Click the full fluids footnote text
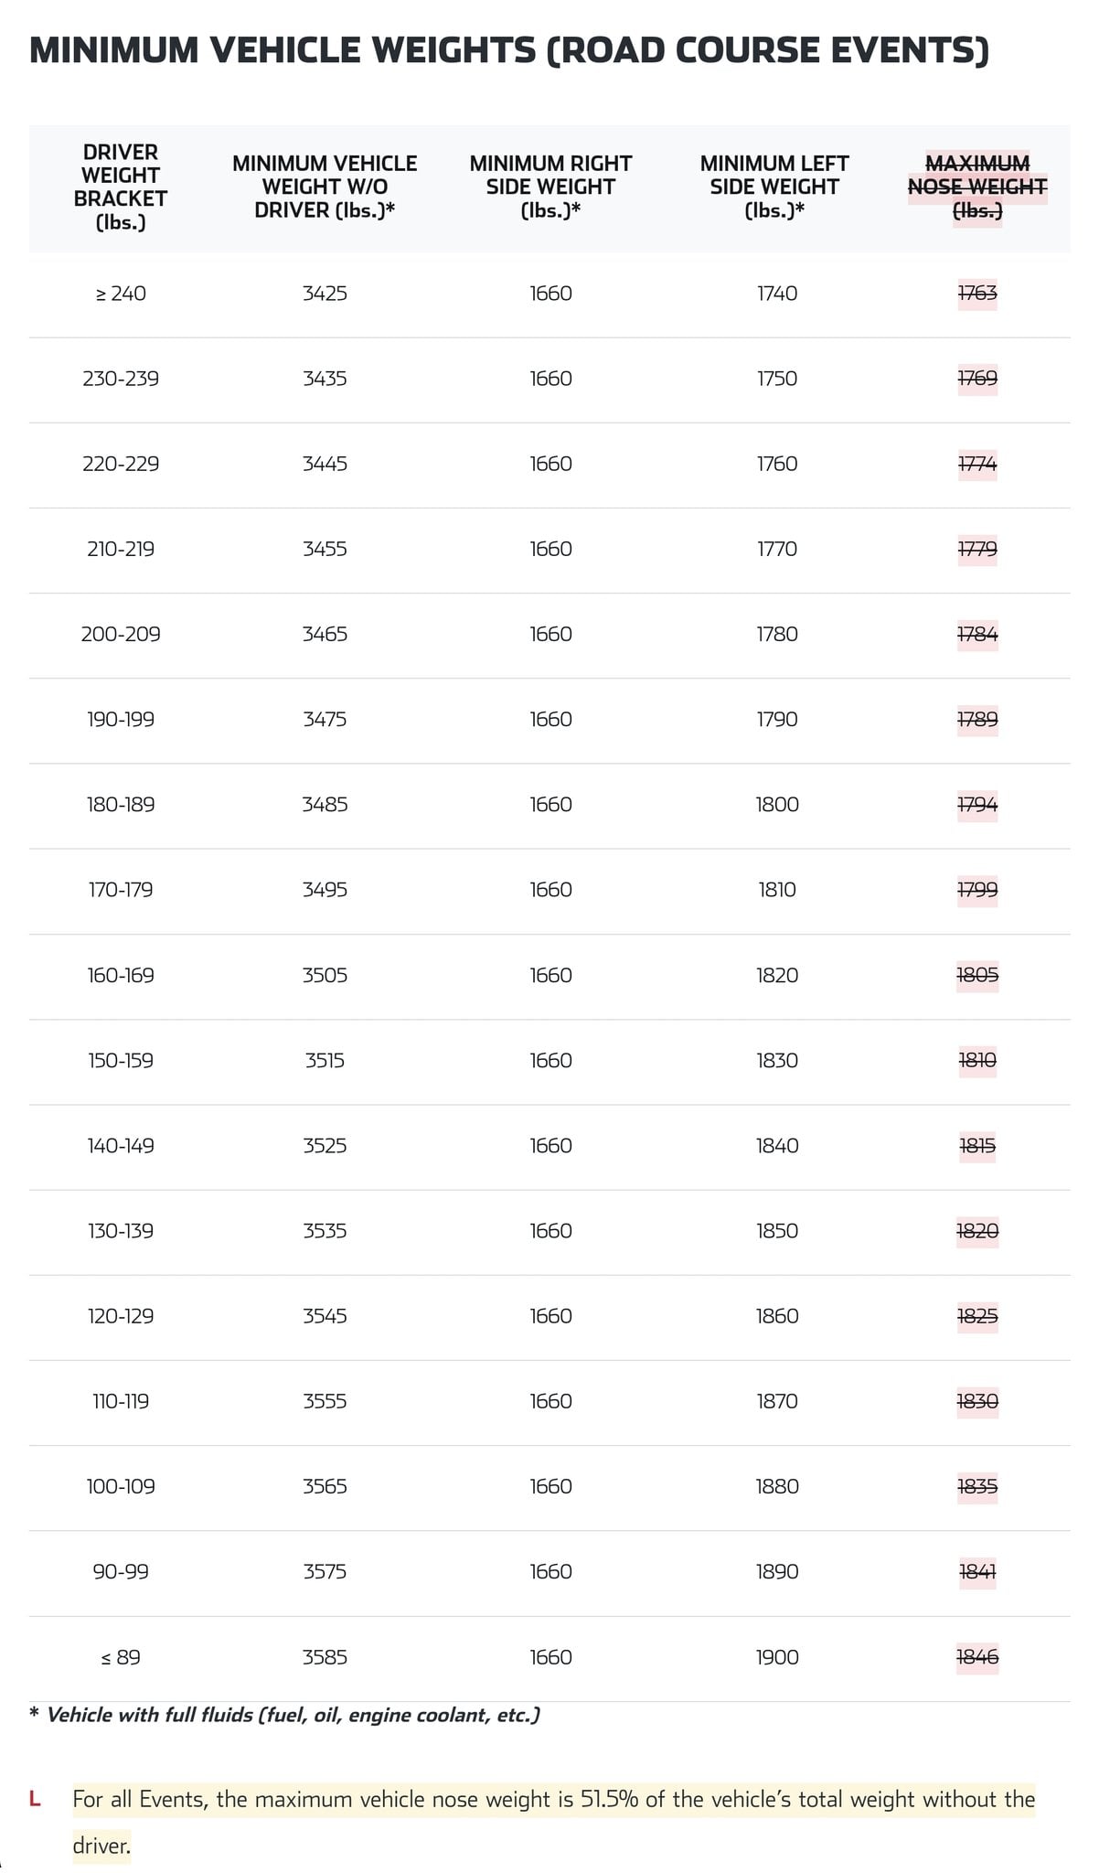The height and width of the screenshot is (1873, 1099). (293, 1715)
